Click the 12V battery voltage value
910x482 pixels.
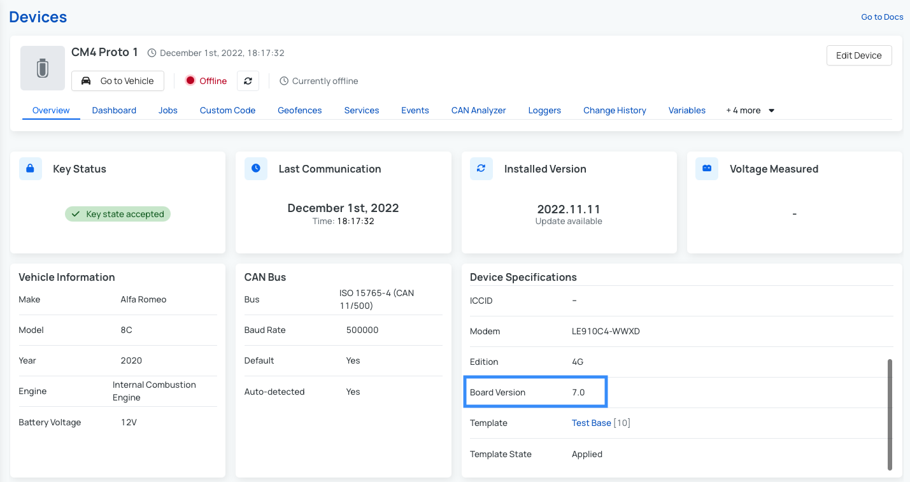129,422
